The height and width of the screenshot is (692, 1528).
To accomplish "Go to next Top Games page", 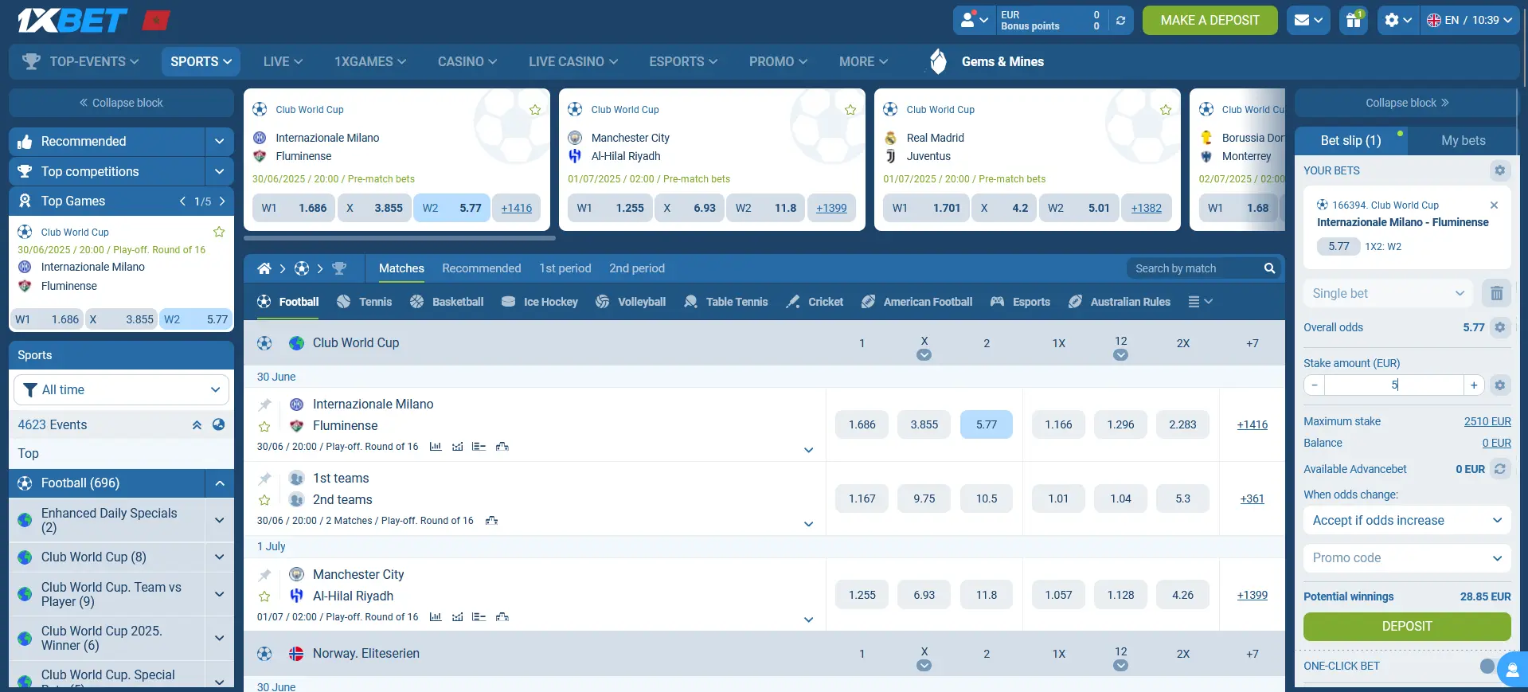I will coord(221,201).
